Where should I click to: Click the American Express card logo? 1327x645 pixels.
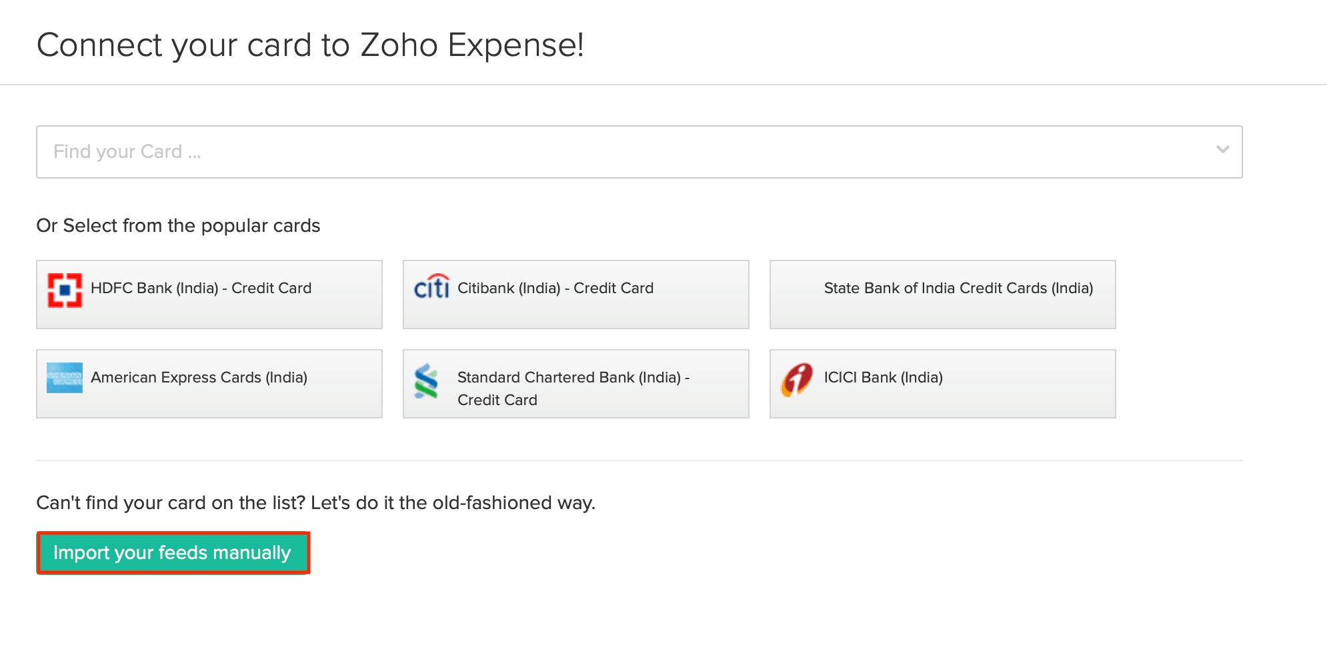click(x=65, y=378)
